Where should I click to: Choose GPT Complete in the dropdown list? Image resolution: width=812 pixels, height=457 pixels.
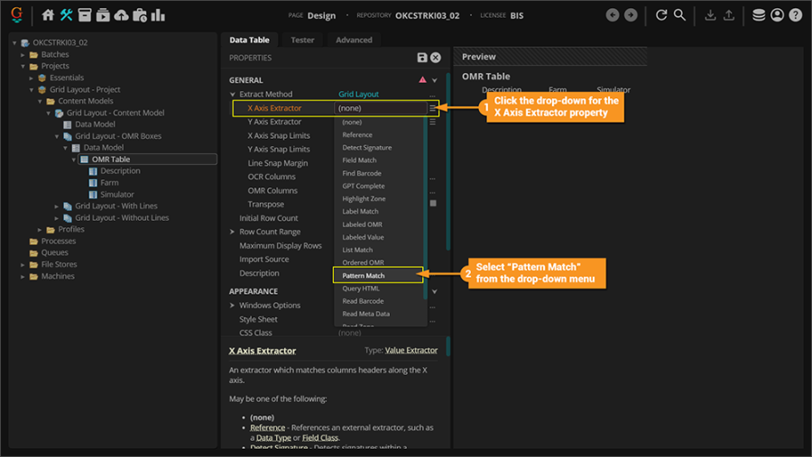364,186
